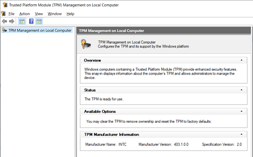Open the Help menu

pos(70,14)
